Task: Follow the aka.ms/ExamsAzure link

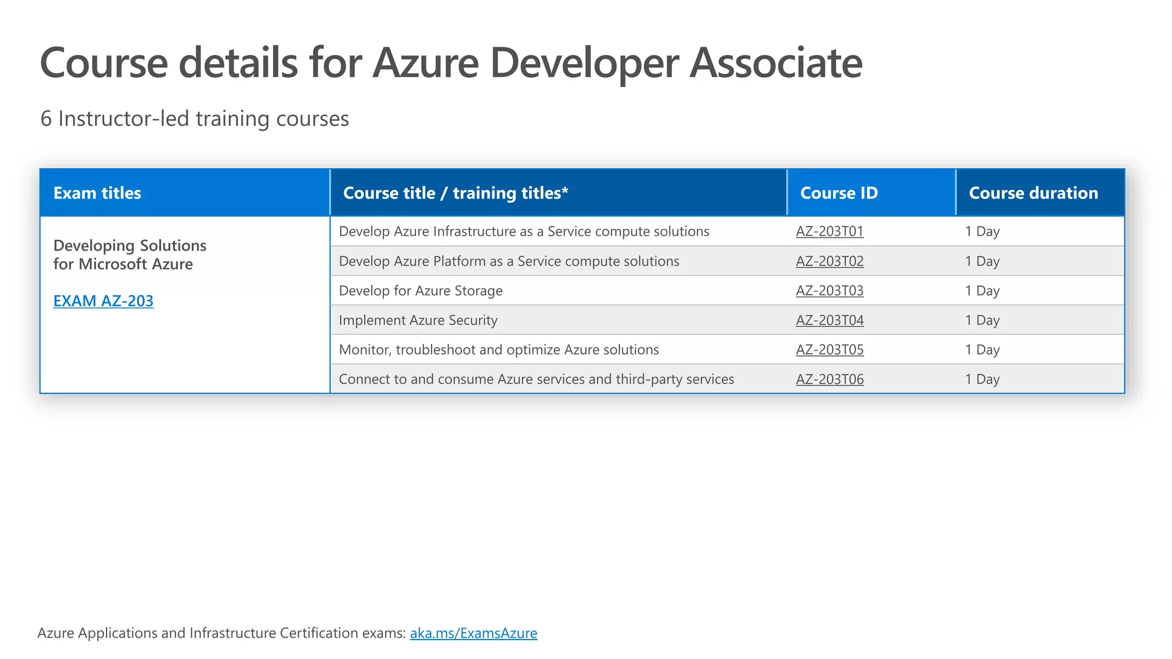Action: 474,633
